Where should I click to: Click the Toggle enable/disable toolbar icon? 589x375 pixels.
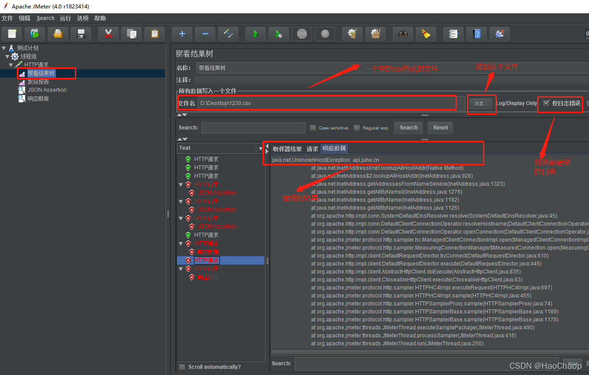228,34
